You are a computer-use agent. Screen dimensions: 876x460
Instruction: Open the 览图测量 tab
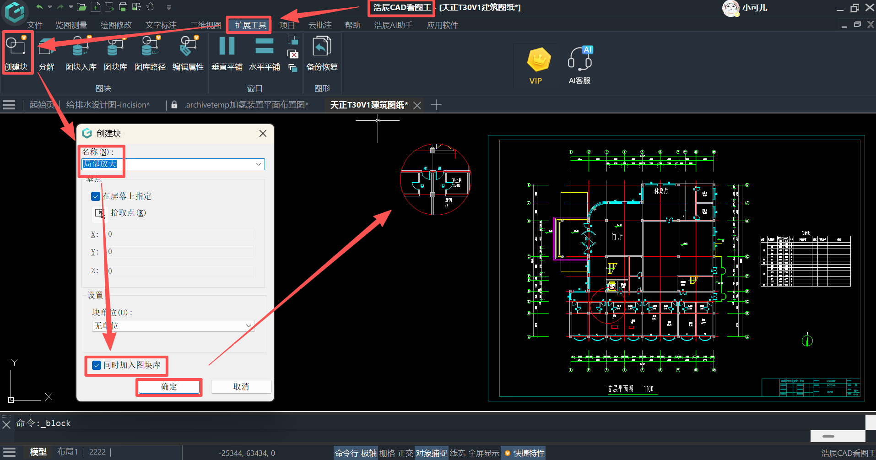[x=71, y=25]
